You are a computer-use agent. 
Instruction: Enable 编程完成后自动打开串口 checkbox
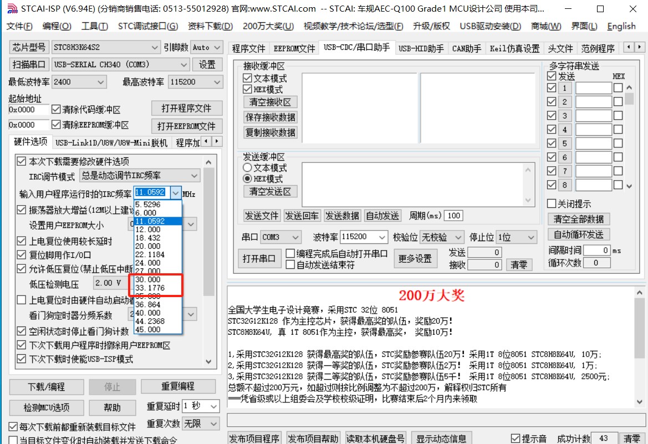click(x=290, y=253)
